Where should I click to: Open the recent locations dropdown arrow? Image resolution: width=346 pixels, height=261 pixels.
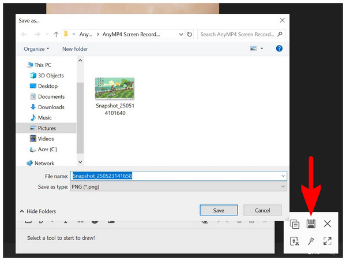[47, 34]
